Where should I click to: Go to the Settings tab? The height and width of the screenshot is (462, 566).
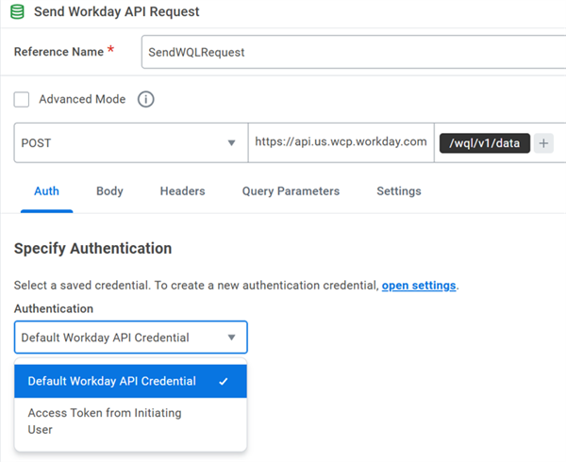tap(399, 190)
